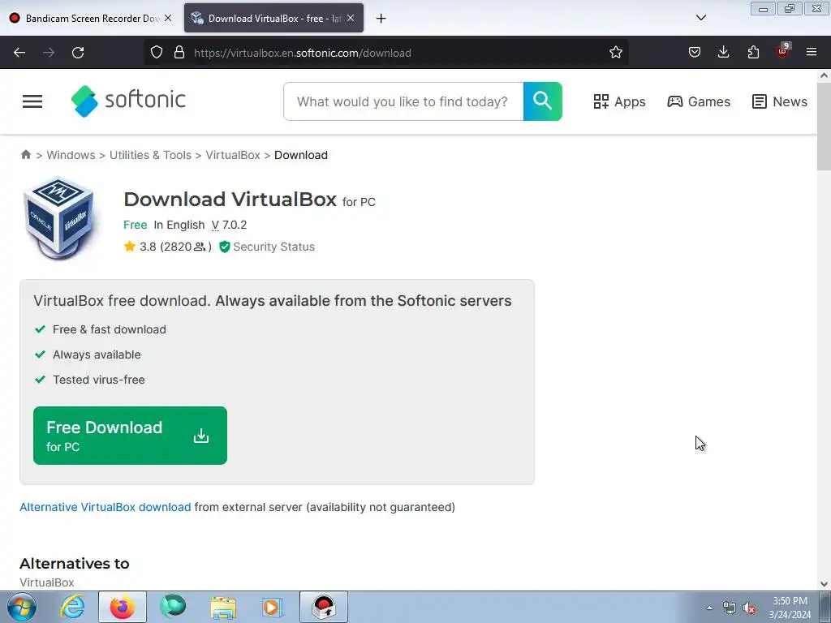Click the home breadcrumb icon
Screen dimensions: 831x623
pyautogui.click(x=25, y=155)
